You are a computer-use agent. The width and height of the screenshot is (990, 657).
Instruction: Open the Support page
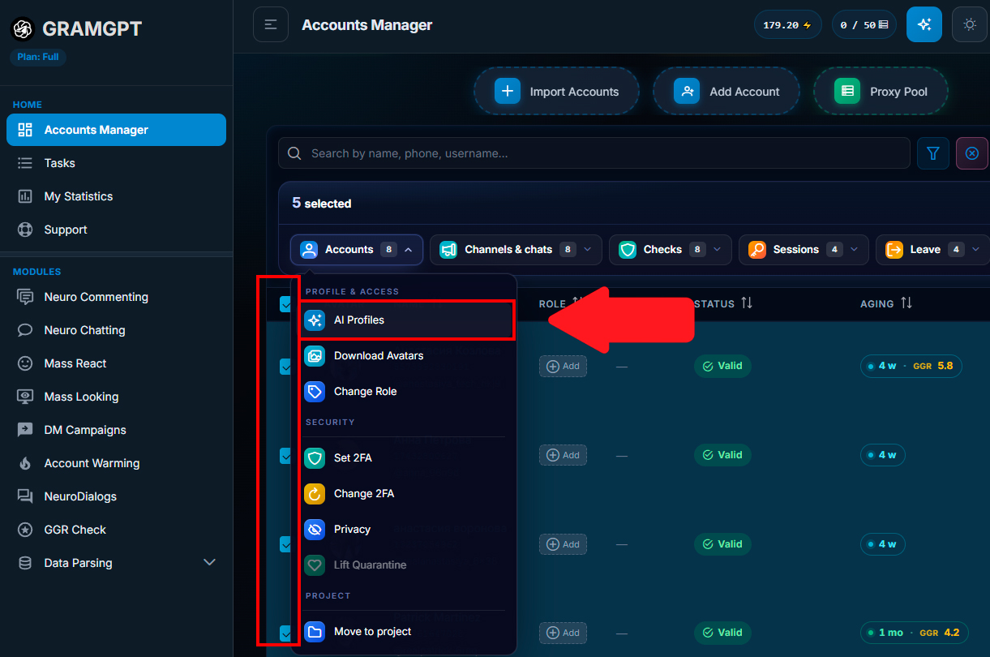click(116, 230)
